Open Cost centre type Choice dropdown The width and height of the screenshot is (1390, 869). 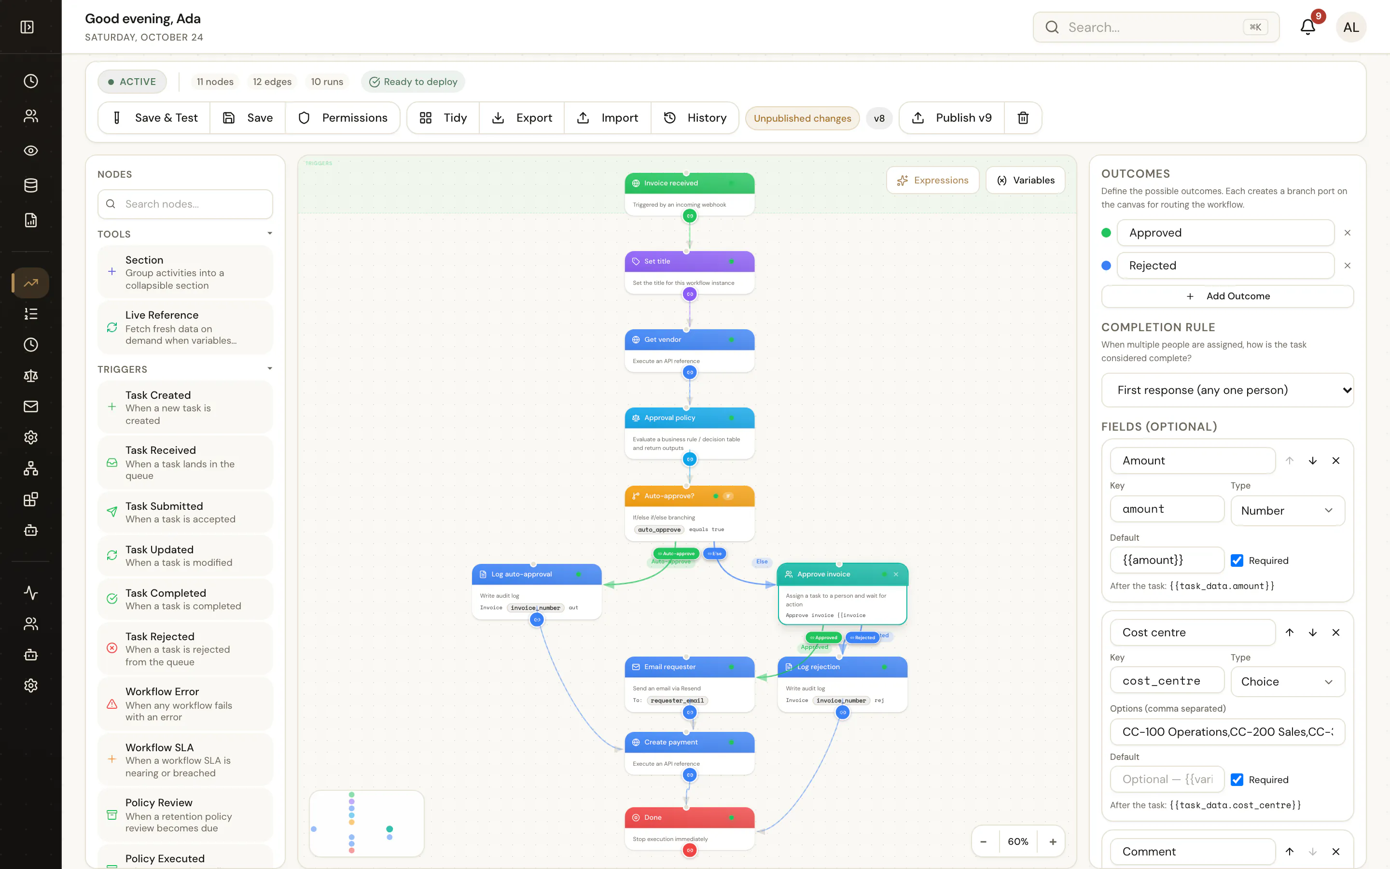coord(1288,682)
